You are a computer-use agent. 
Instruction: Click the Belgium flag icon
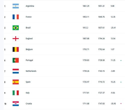16,49
